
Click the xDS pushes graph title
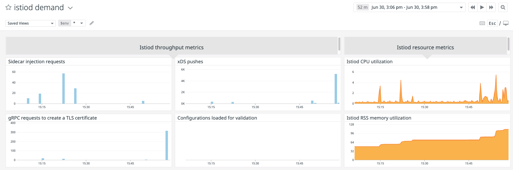pyautogui.click(x=190, y=62)
